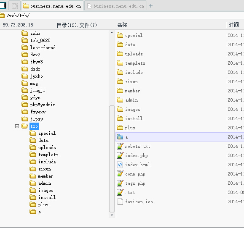The height and width of the screenshot is (228, 244).
Task: Open lost+found folder in the tree
Action: click(43, 47)
